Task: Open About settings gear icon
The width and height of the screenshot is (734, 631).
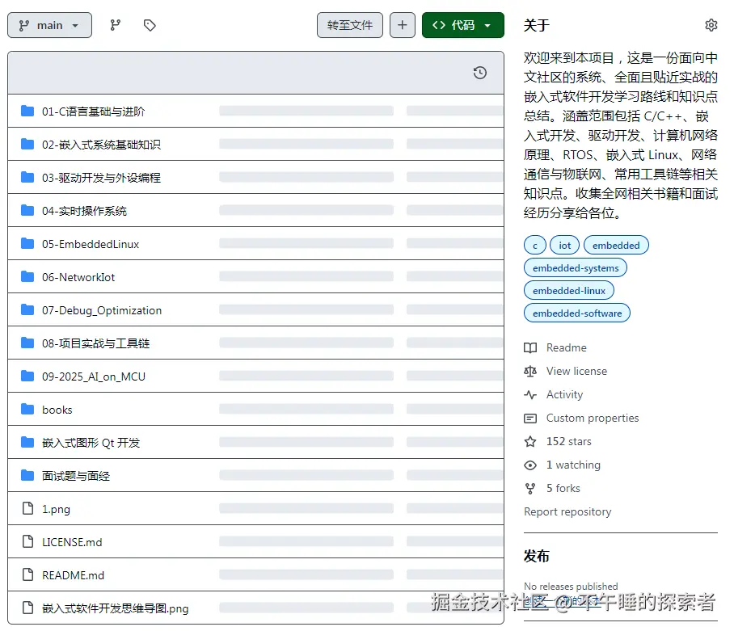Action: [x=711, y=25]
